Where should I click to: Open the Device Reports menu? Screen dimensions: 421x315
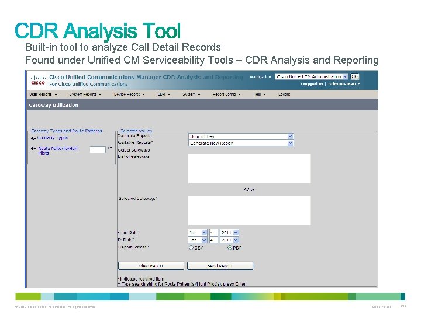coord(129,94)
